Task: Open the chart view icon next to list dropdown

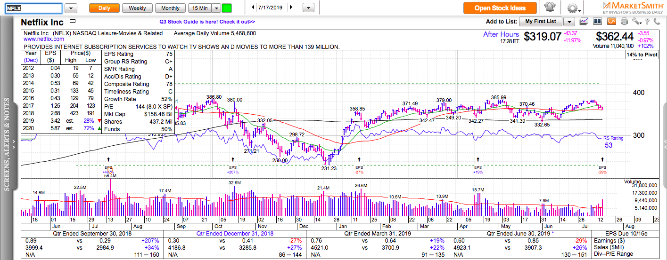Action: coord(585,21)
